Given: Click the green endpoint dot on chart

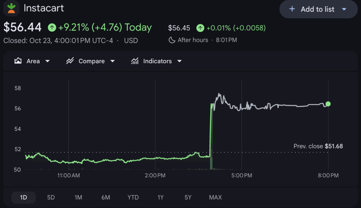Looking at the screenshot, I should (328, 104).
